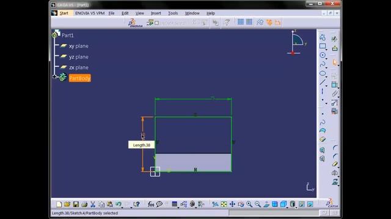Open the Edit menu
Screen dimensions: 391x219
click(125, 13)
